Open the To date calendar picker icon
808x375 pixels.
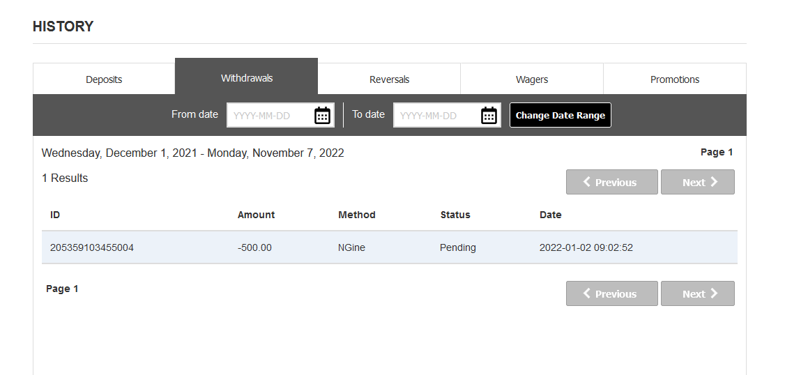(489, 116)
